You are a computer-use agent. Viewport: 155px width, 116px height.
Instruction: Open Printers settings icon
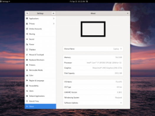pos(27,65)
